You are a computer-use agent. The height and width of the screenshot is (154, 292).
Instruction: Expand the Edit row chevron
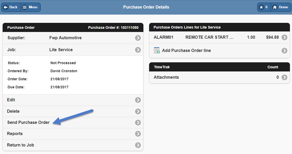pyautogui.click(x=138, y=100)
